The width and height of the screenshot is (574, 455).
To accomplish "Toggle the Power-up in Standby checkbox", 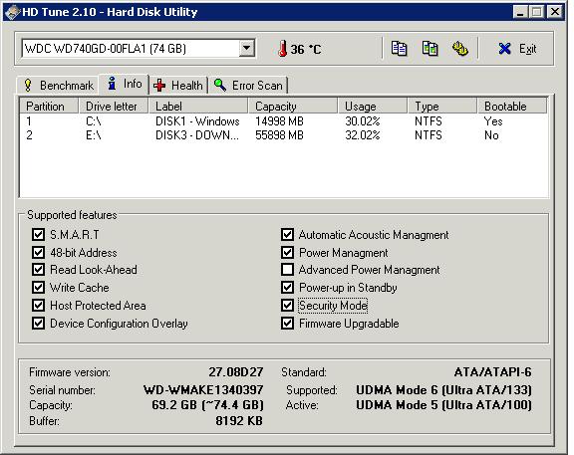I will click(x=287, y=288).
